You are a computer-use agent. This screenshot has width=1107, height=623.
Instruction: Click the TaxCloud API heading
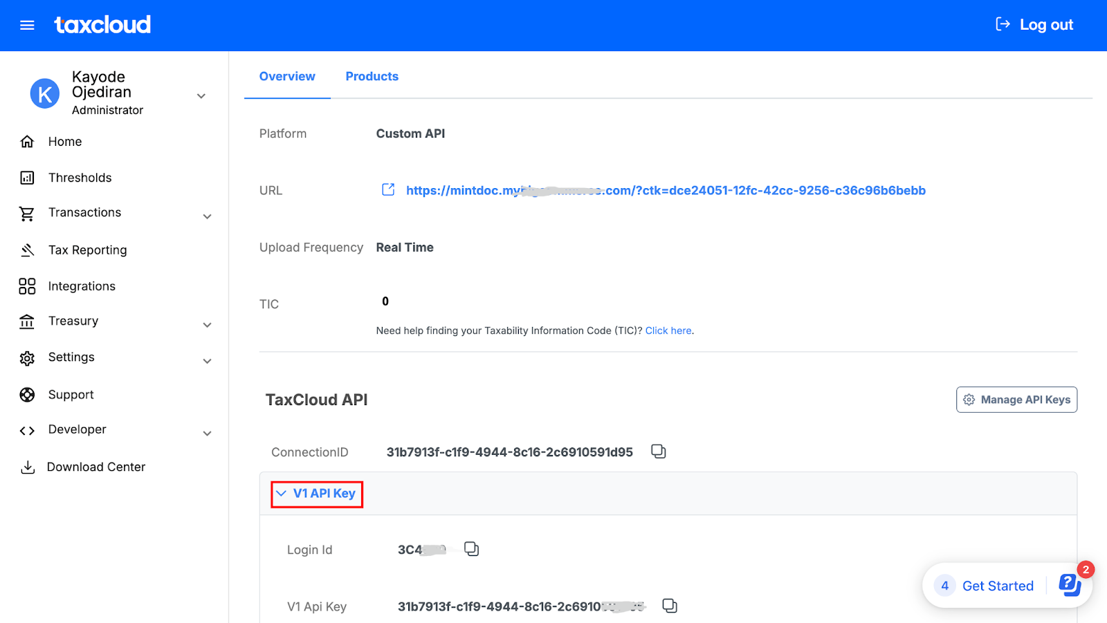(317, 400)
